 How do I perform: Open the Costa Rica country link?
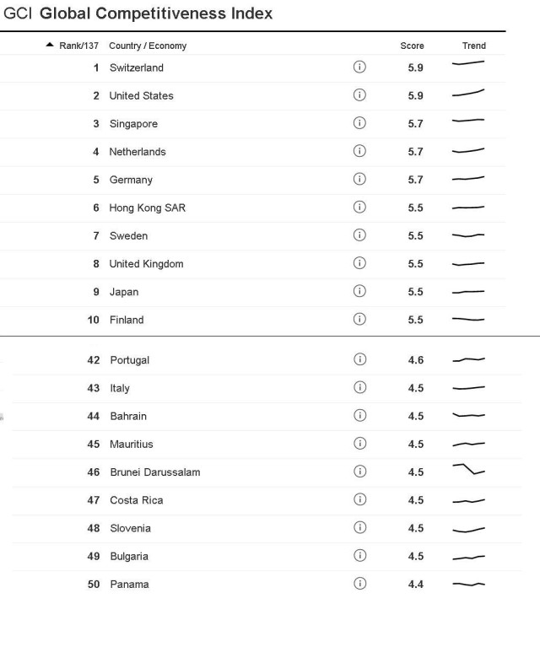pos(137,500)
